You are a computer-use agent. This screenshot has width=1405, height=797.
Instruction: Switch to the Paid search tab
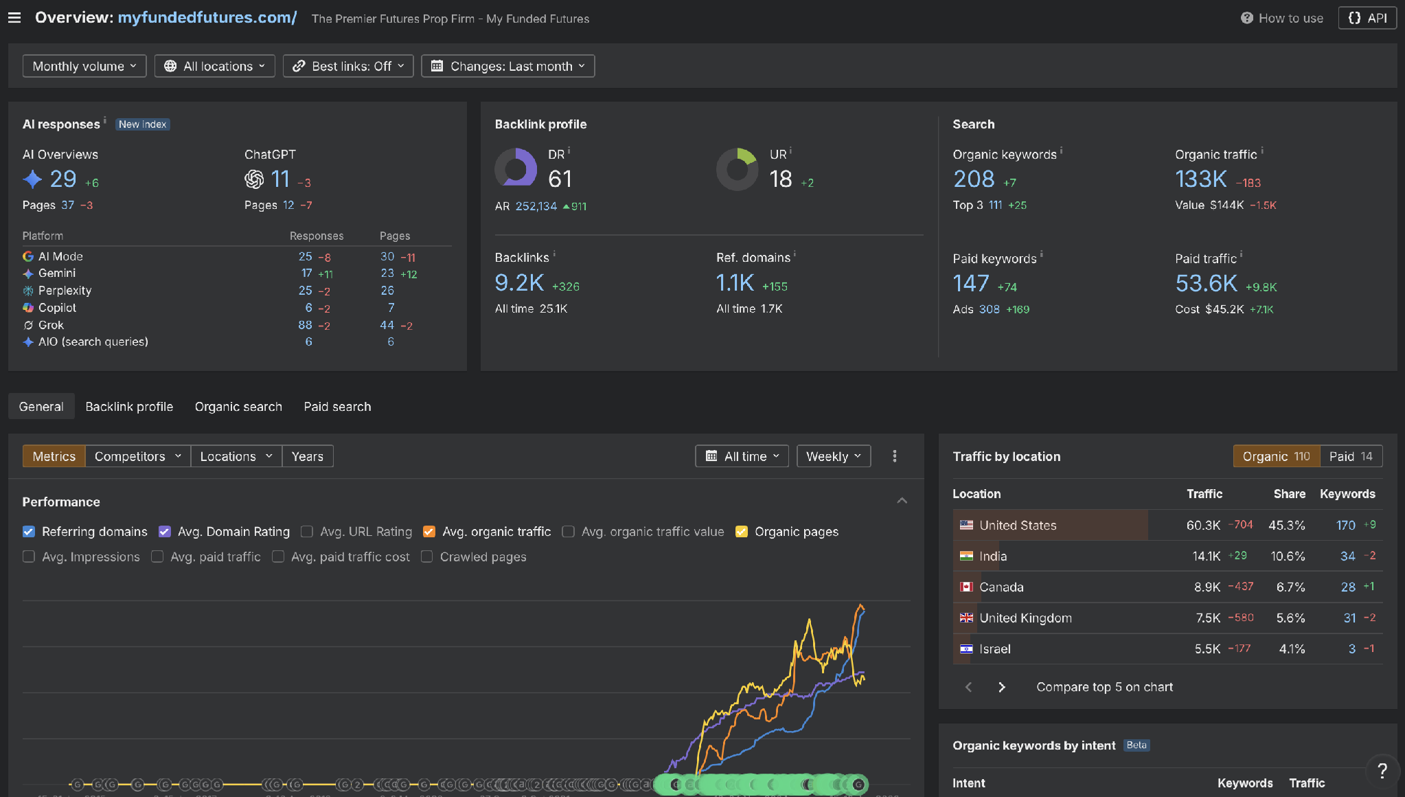point(337,407)
